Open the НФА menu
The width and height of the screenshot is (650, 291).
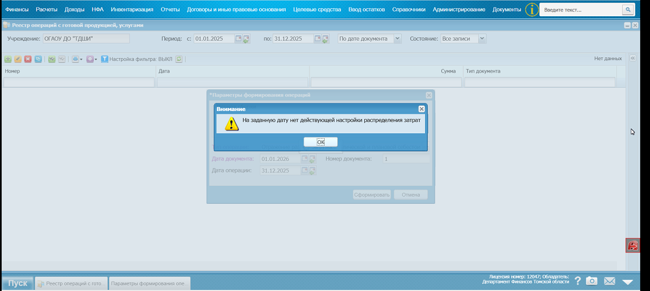(x=98, y=9)
